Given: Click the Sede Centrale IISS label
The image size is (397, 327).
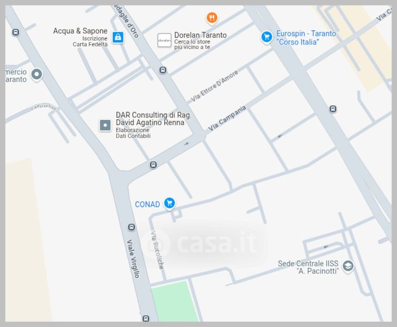Looking at the screenshot, I should (x=308, y=263).
